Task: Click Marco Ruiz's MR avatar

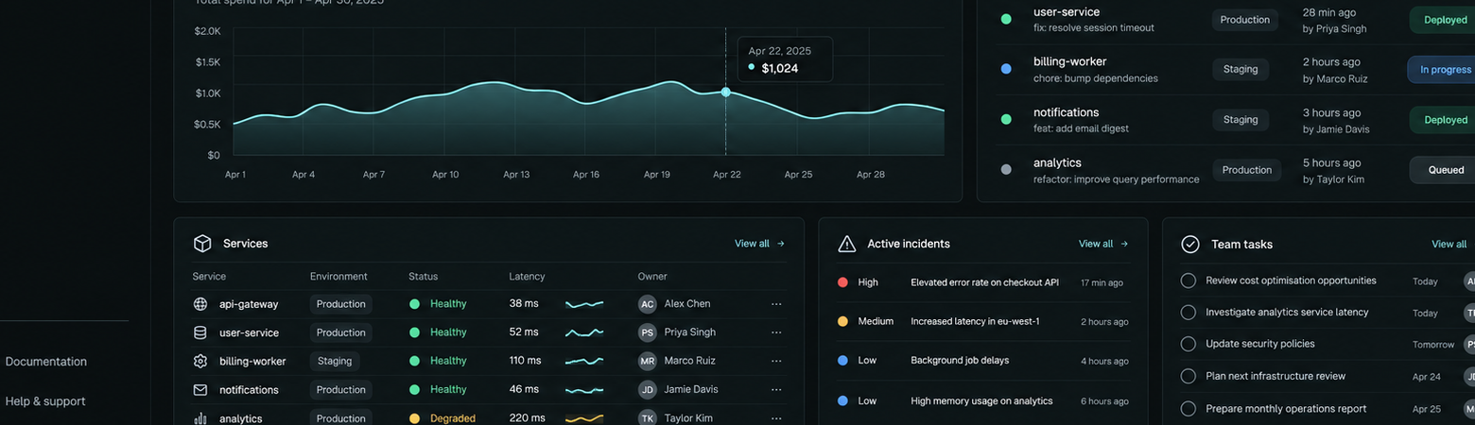Action: point(647,361)
